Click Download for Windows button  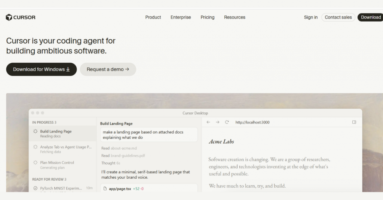click(x=41, y=69)
